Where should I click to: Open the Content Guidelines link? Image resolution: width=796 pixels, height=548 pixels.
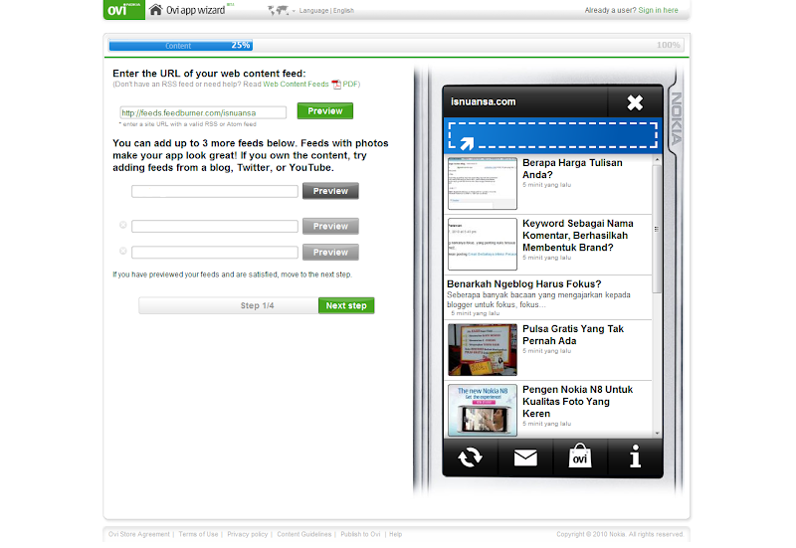pos(304,534)
